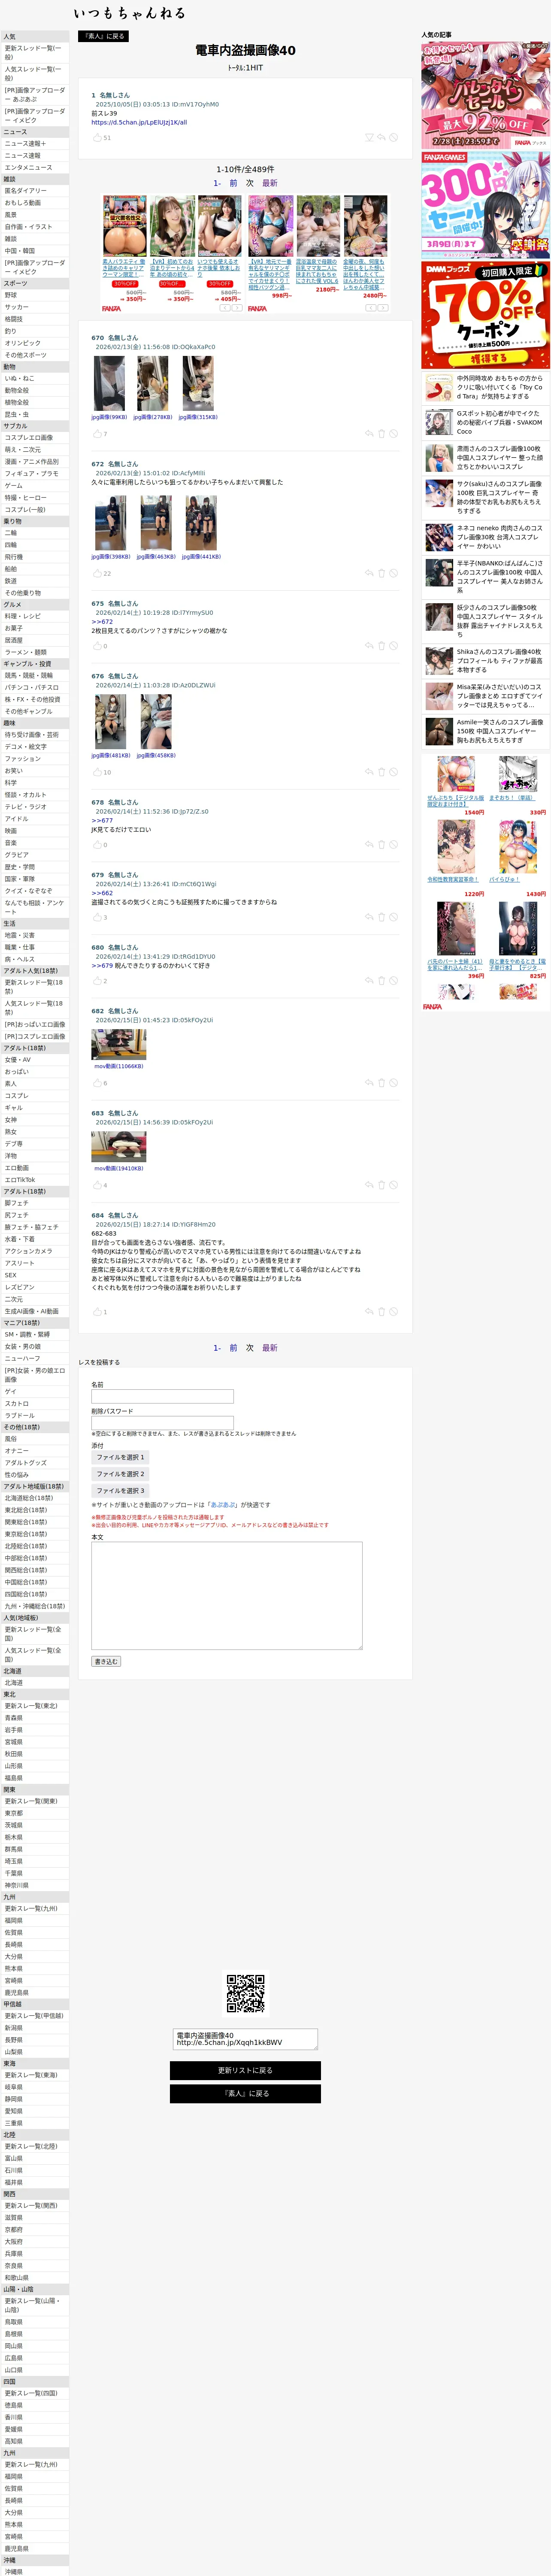
Task: Click the 1-10件/全489件 post counter text
Action: coord(245,170)
